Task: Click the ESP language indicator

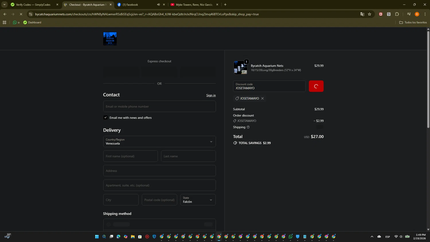Action: (388, 237)
